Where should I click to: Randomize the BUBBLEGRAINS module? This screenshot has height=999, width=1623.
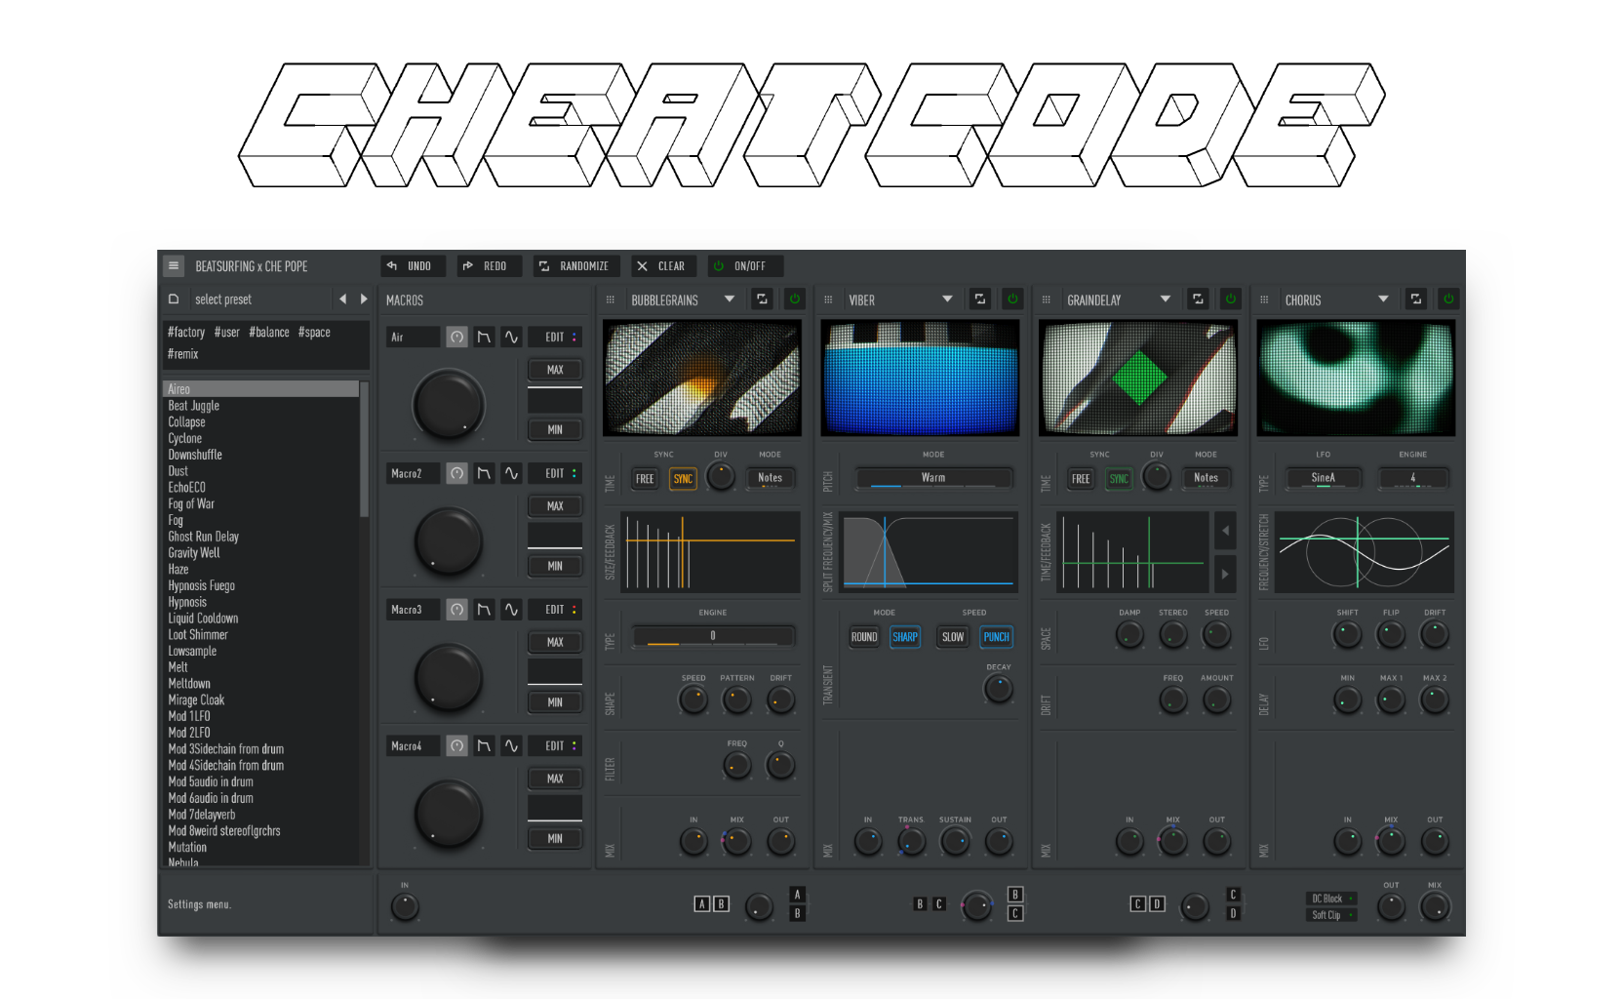(x=763, y=300)
